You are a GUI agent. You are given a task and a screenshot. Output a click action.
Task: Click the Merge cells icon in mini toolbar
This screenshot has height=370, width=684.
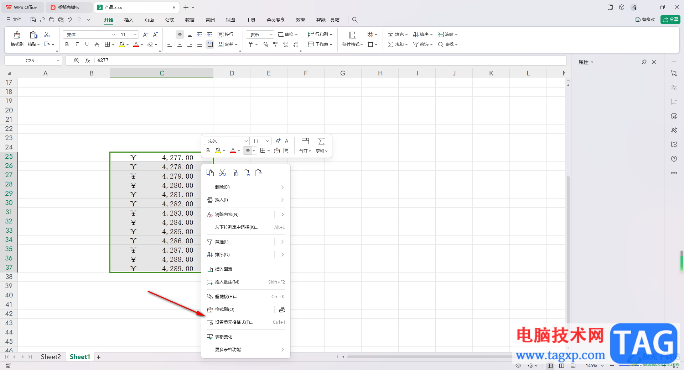tap(305, 141)
